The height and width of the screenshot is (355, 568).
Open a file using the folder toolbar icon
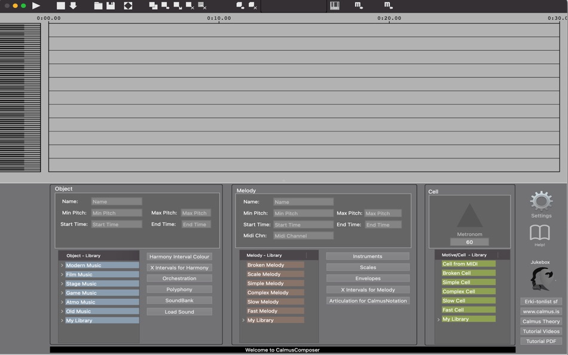[99, 7]
